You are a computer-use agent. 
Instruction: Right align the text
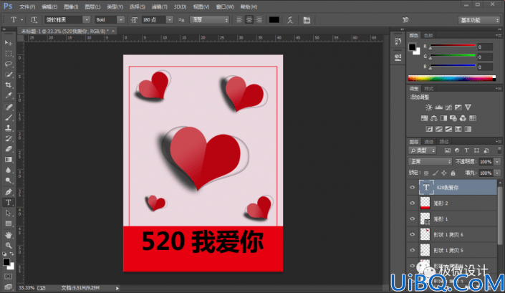pyautogui.click(x=259, y=20)
